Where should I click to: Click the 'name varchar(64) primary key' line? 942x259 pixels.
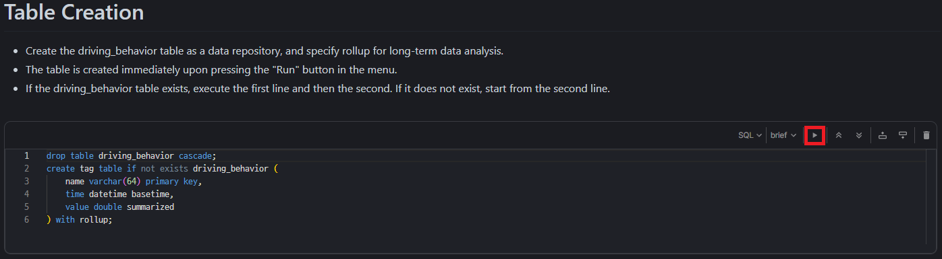pos(134,181)
